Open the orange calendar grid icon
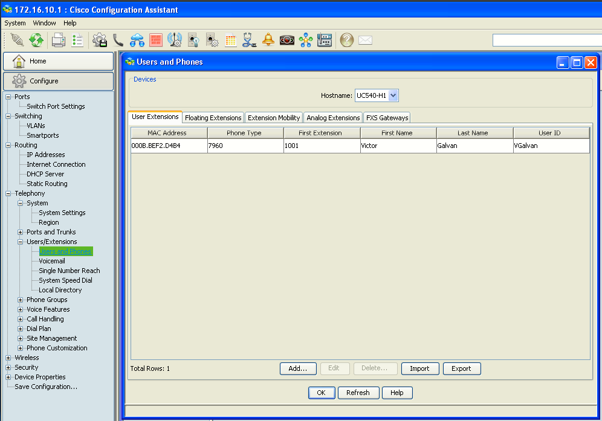The image size is (602, 421). point(231,40)
